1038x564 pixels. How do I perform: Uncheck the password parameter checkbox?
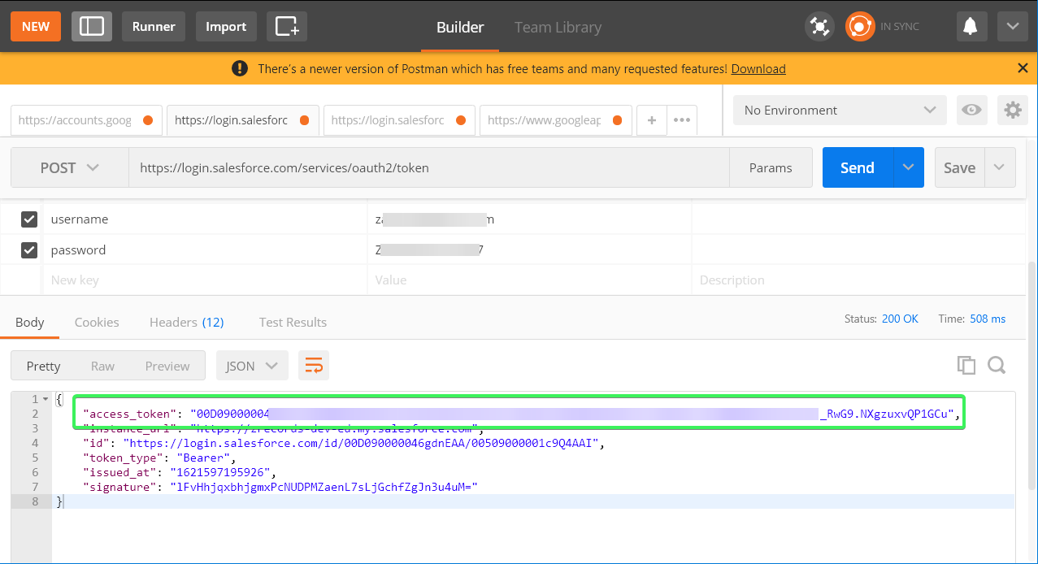pyautogui.click(x=29, y=250)
